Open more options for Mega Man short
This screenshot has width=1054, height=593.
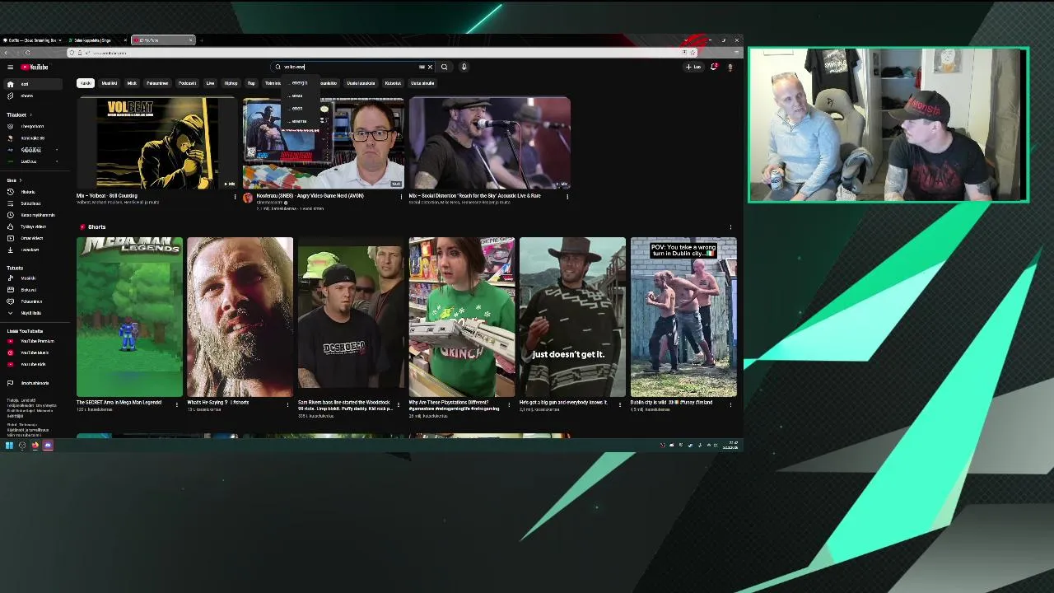176,404
